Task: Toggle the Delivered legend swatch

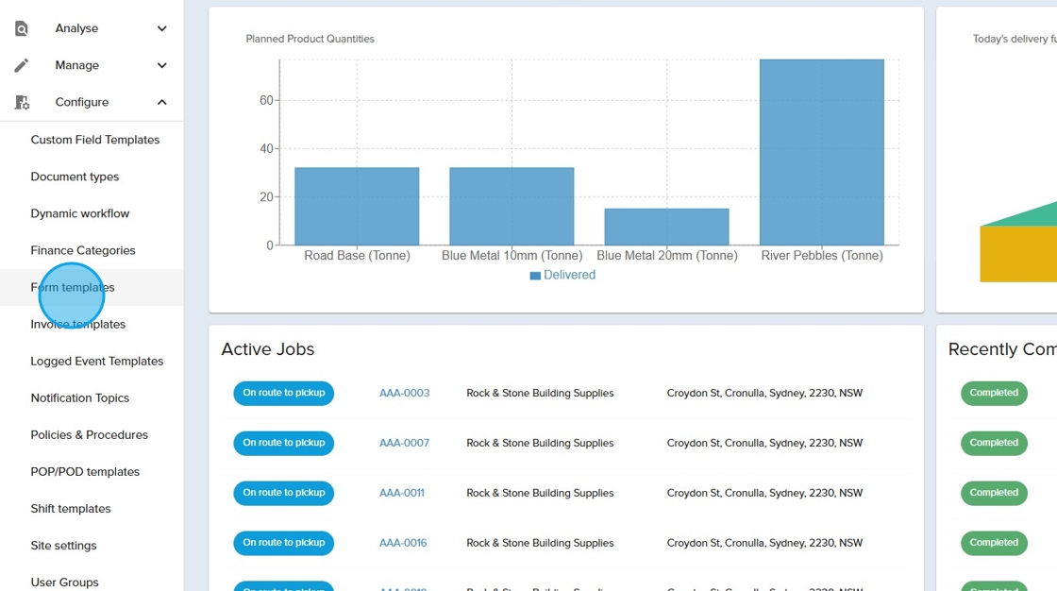Action: tap(535, 276)
